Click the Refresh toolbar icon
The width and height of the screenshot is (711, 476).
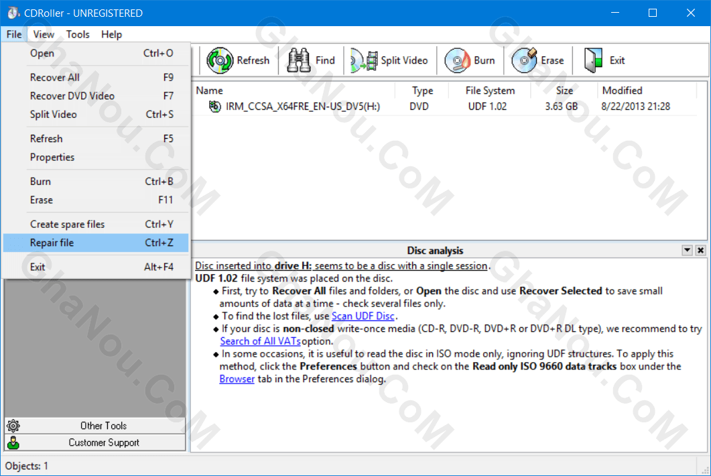pyautogui.click(x=220, y=60)
